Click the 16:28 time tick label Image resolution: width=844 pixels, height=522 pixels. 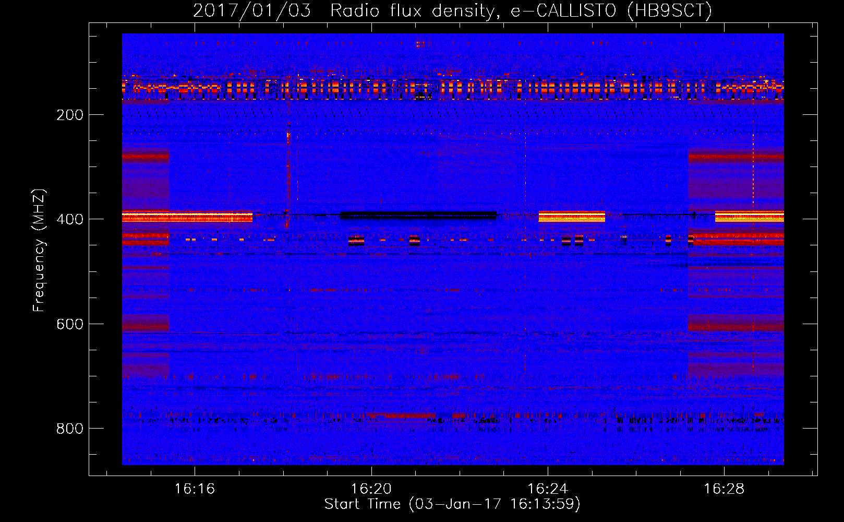[725, 489]
